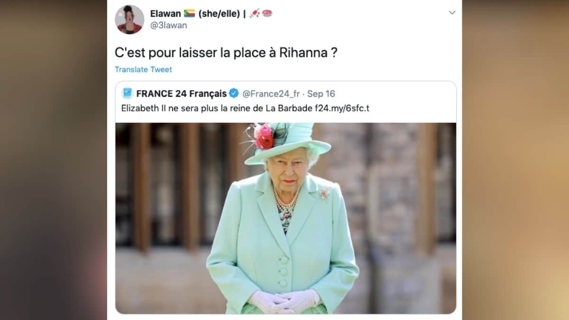Click the Comoros flag emoji
This screenshot has width=569, height=320.
[190, 13]
